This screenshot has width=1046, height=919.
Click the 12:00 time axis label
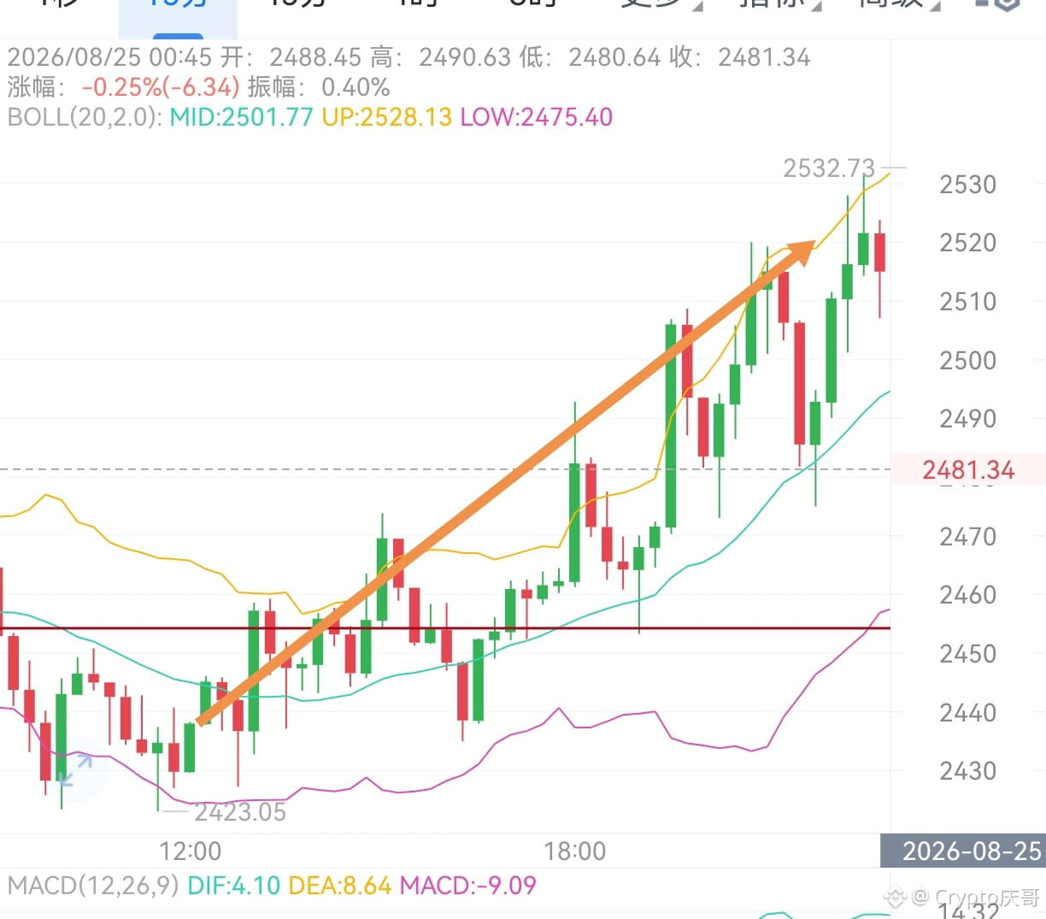[x=190, y=851]
